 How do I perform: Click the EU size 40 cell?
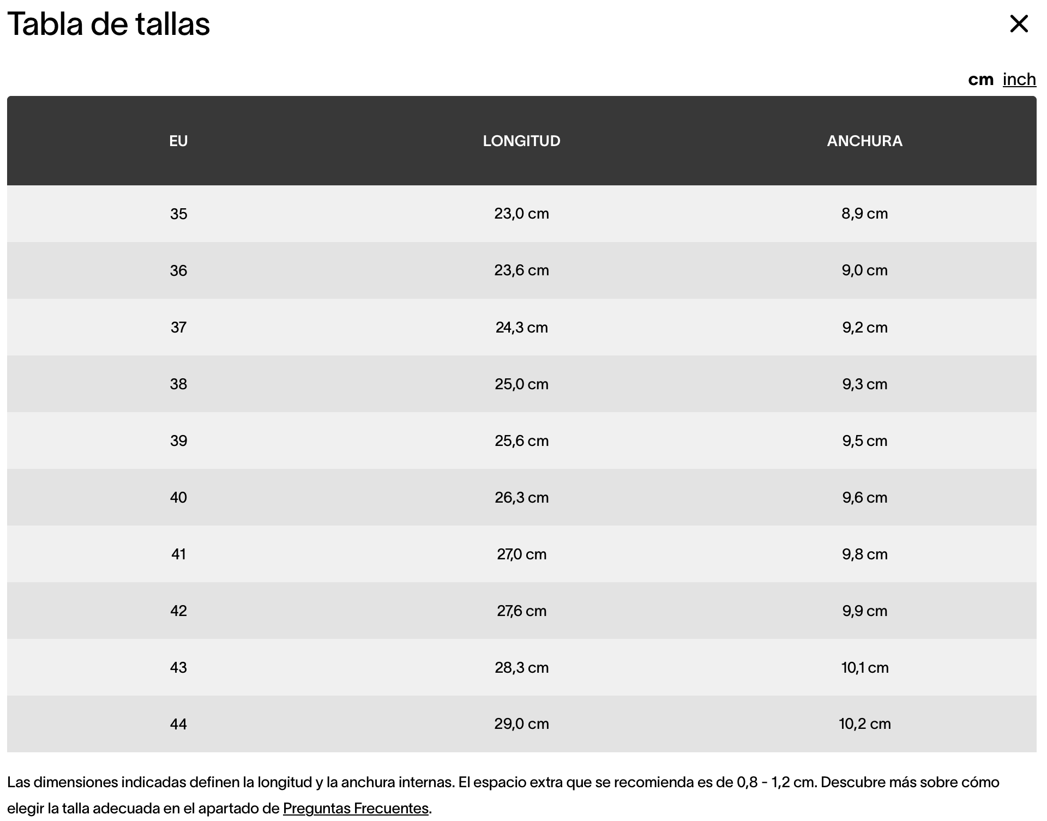178,498
